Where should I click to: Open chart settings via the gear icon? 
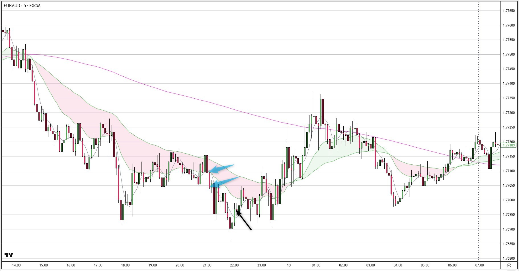(510, 265)
